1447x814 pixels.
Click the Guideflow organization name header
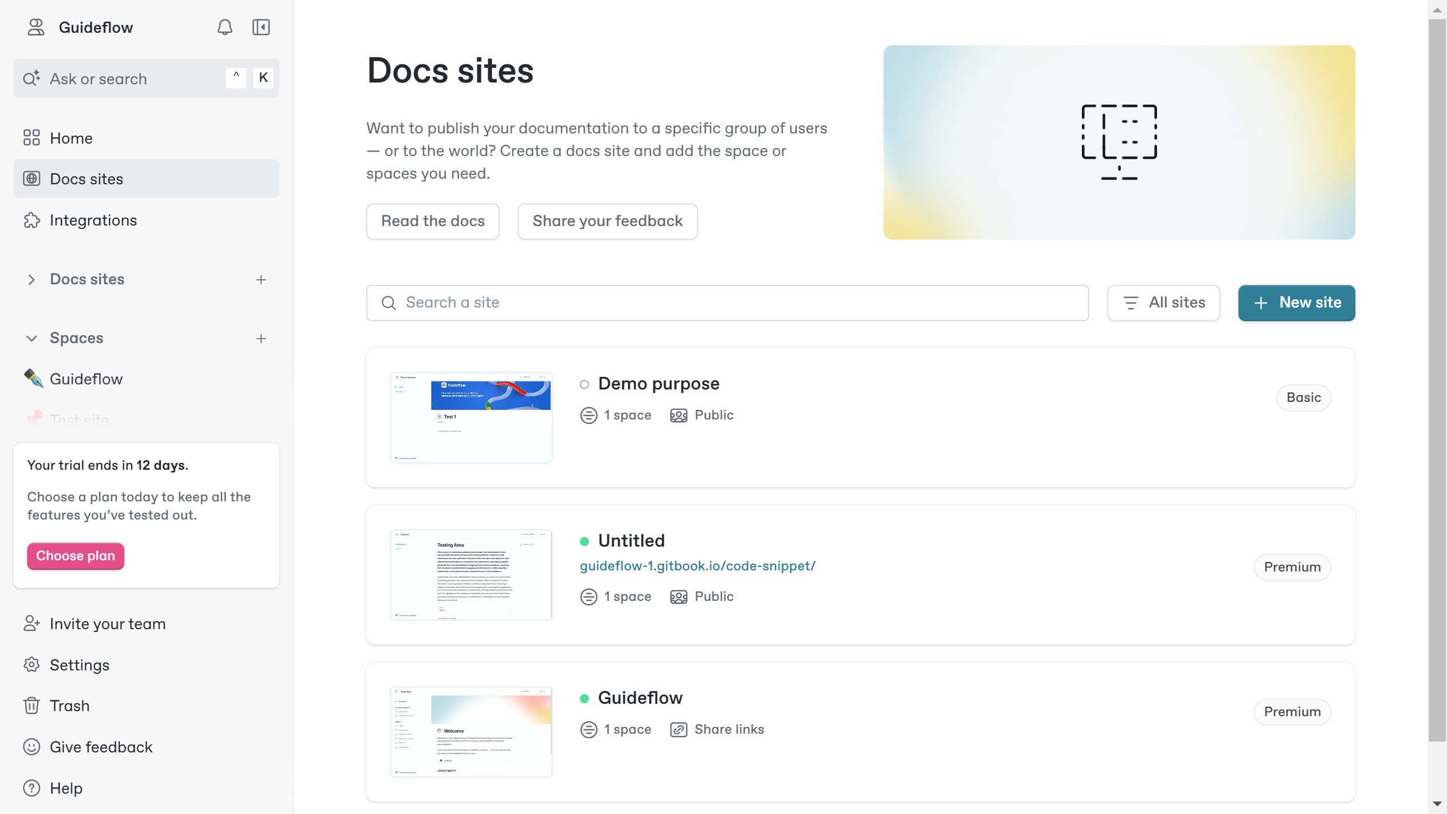(96, 27)
